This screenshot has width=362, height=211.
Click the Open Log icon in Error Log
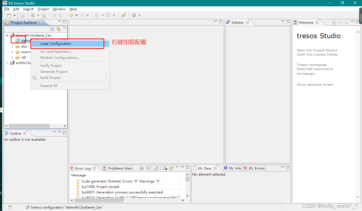[171, 168]
